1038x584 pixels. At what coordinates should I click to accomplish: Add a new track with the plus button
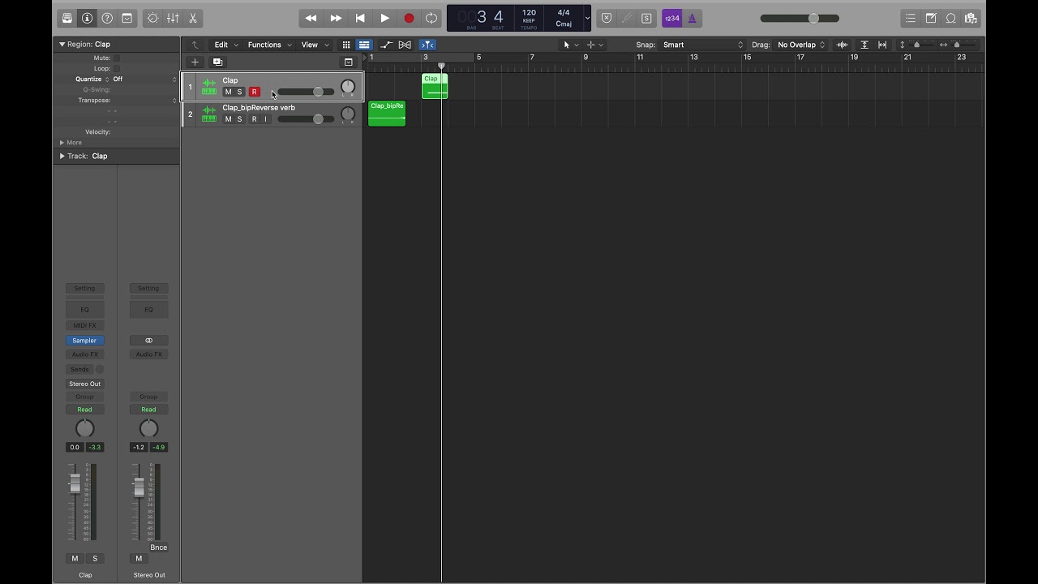[195, 62]
